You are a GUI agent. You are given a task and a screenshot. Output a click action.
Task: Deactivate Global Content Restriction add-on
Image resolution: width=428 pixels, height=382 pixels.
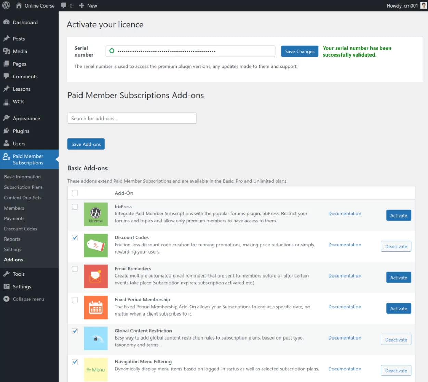coord(396,340)
